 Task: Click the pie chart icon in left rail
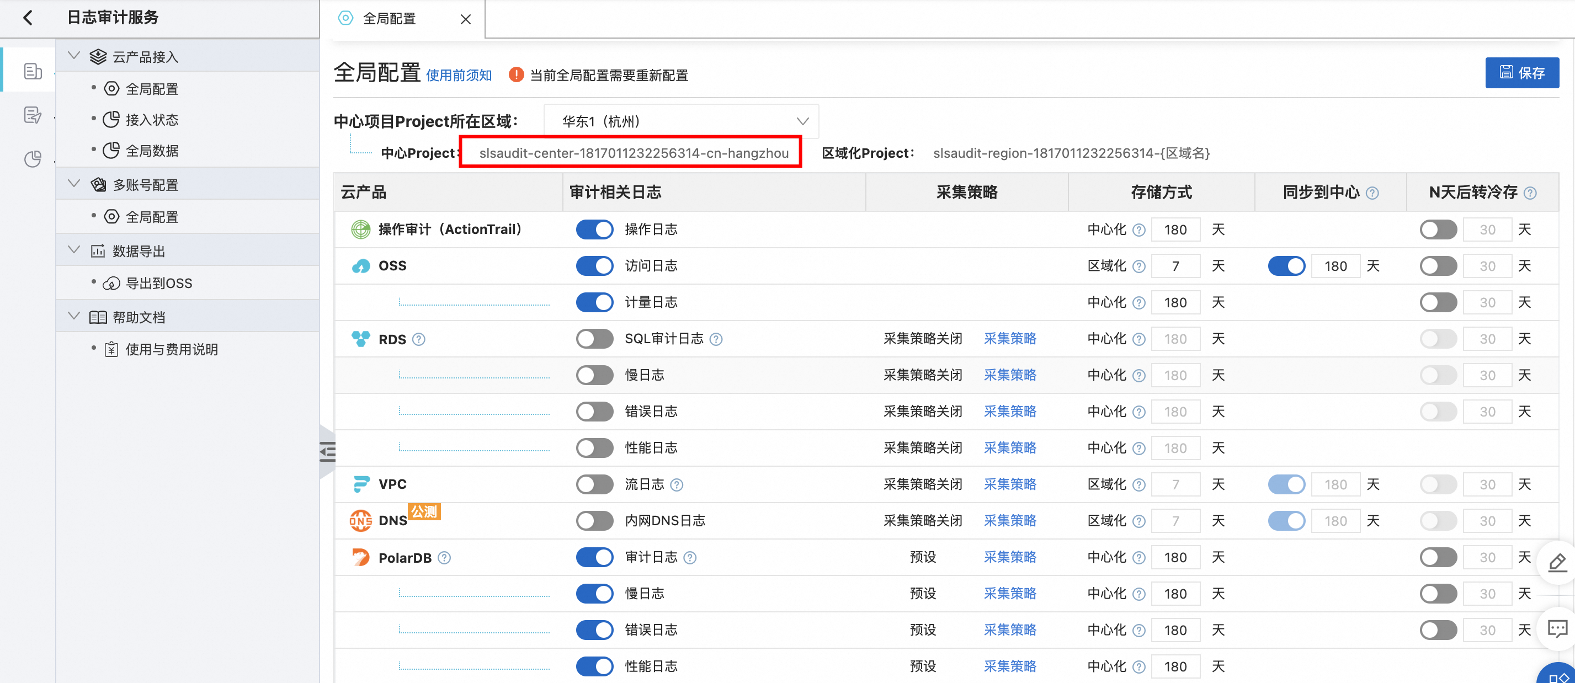coord(33,159)
